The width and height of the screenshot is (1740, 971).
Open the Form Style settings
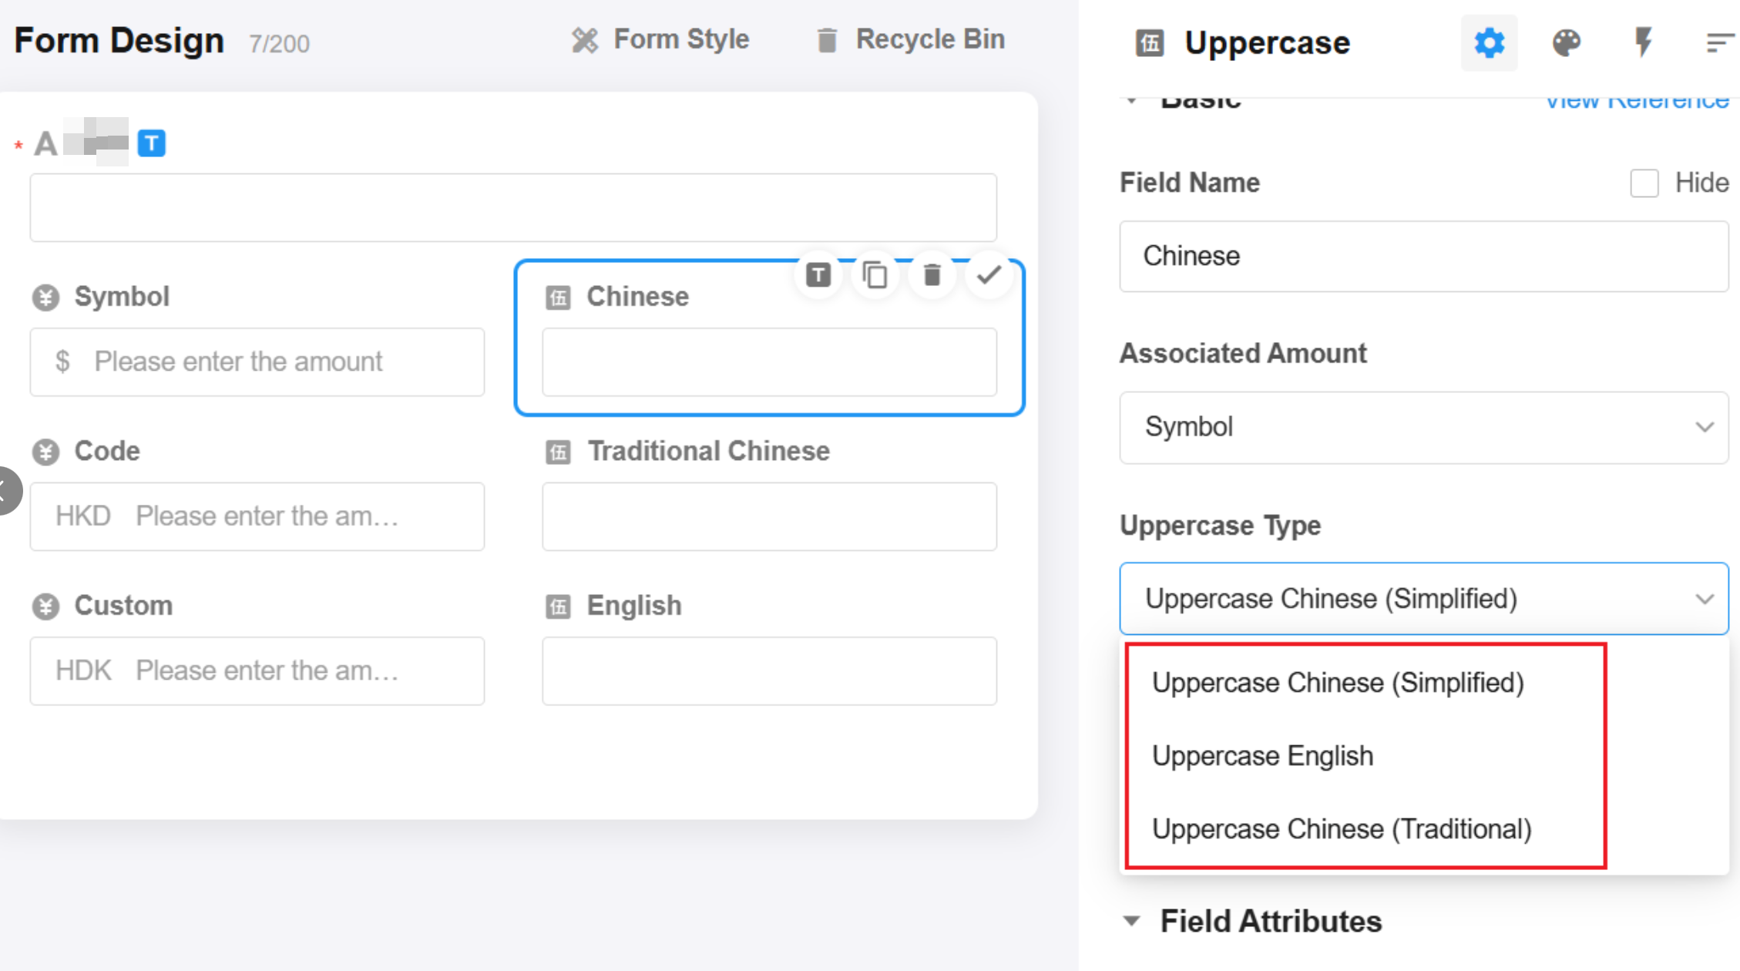pyautogui.click(x=660, y=39)
